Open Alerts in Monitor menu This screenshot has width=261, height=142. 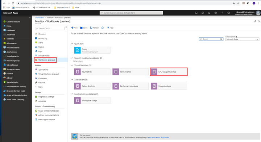[39, 43]
